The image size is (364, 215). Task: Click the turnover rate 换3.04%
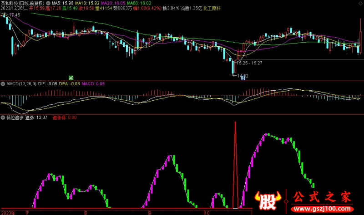coord(171,8)
